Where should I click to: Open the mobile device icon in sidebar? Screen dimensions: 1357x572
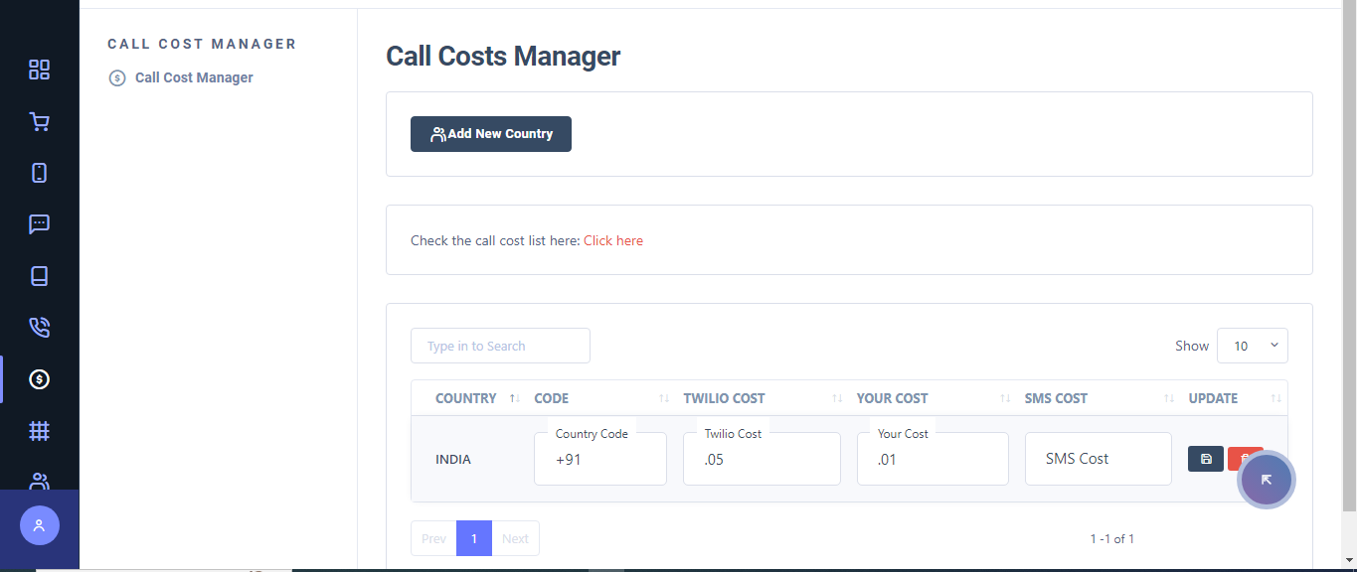(39, 172)
